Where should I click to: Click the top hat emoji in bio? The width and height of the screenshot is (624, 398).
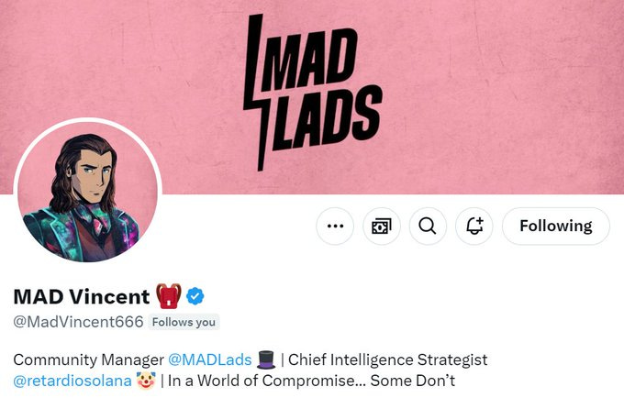coord(266,359)
